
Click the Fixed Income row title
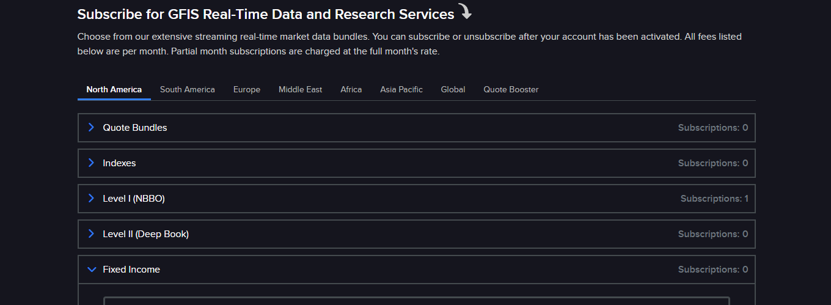point(131,270)
